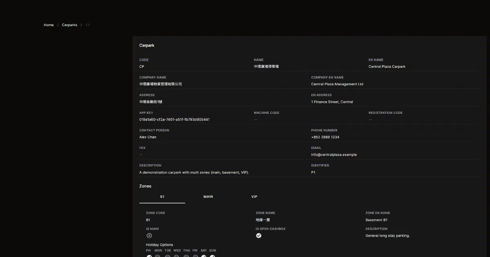The height and width of the screenshot is (257, 490).
Task: Click the carpark code value CP
Action: (142, 66)
